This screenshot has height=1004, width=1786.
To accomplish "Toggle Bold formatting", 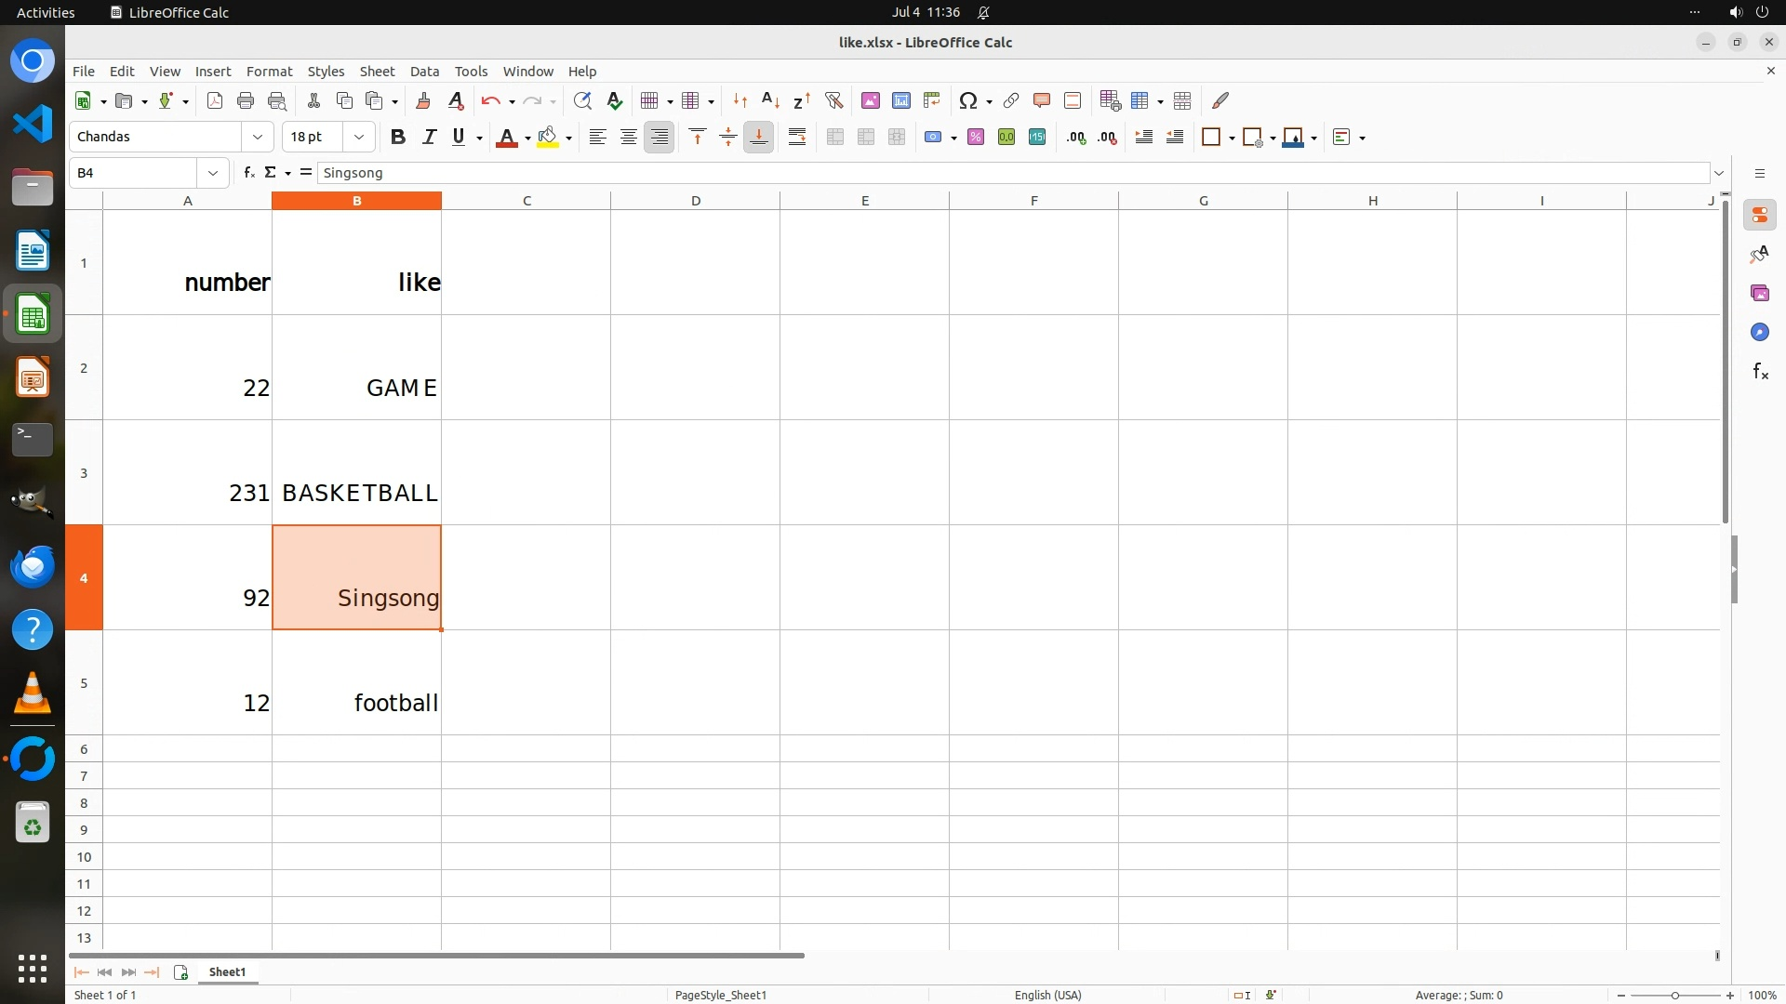I will tap(398, 137).
